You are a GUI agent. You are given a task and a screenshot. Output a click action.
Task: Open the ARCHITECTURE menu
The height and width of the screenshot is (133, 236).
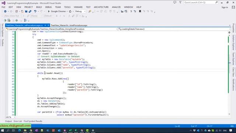click(101, 7)
